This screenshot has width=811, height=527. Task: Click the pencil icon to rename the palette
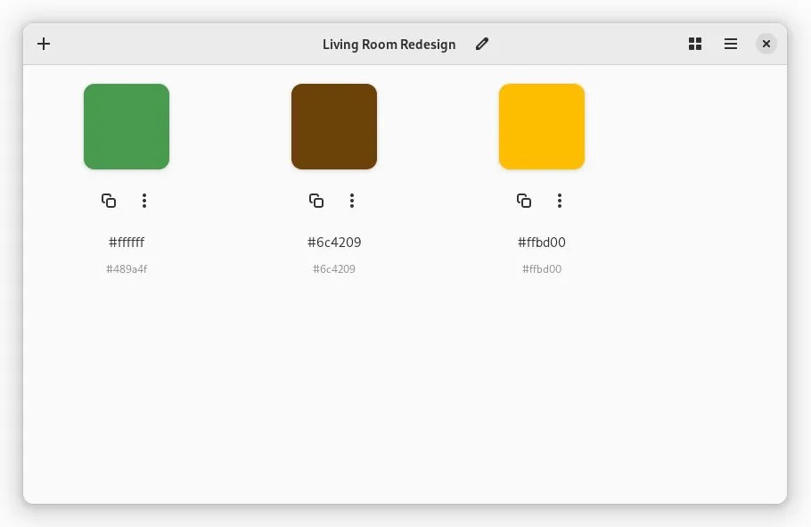[x=482, y=44]
